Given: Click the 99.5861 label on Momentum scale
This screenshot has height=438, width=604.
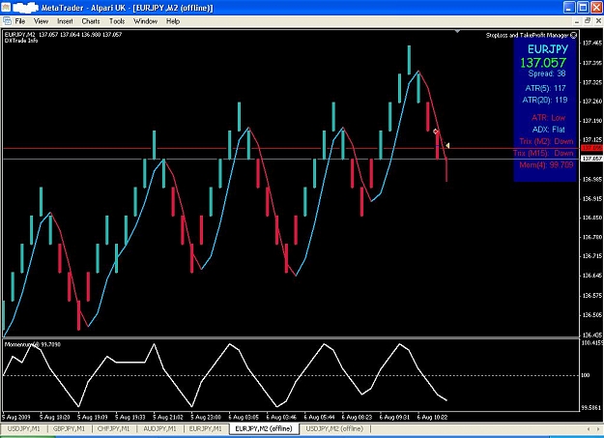Looking at the screenshot, I should click(x=591, y=407).
